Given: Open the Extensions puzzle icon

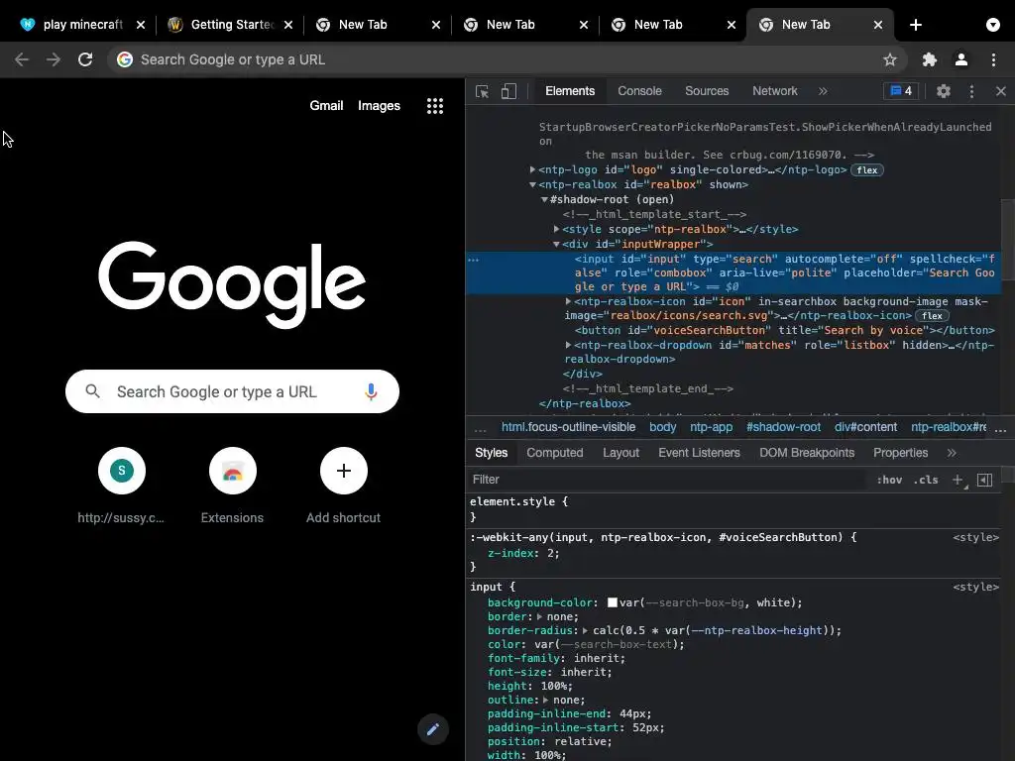Looking at the screenshot, I should 929,59.
